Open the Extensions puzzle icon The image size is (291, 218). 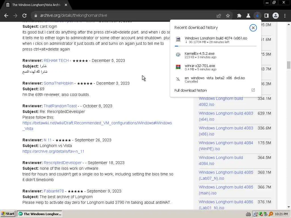[239, 16]
